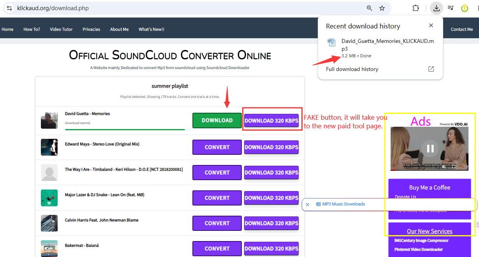Click CONVERT for Edward Maya - Stereo Love
Image resolution: width=479 pixels, height=257 pixels.
coord(217,147)
